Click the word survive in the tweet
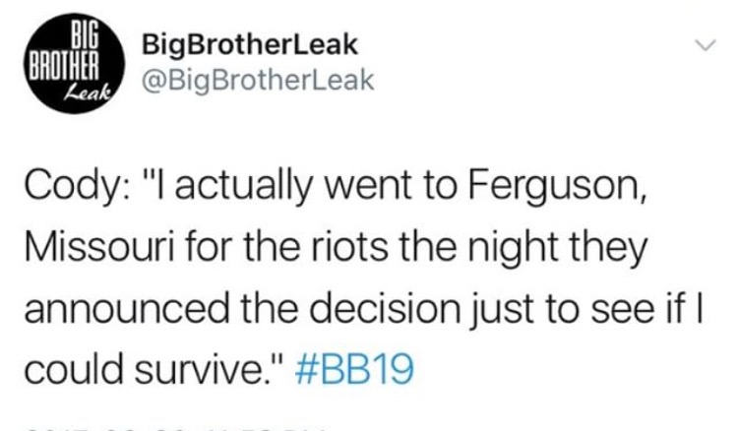738x431 pixels. 199,368
